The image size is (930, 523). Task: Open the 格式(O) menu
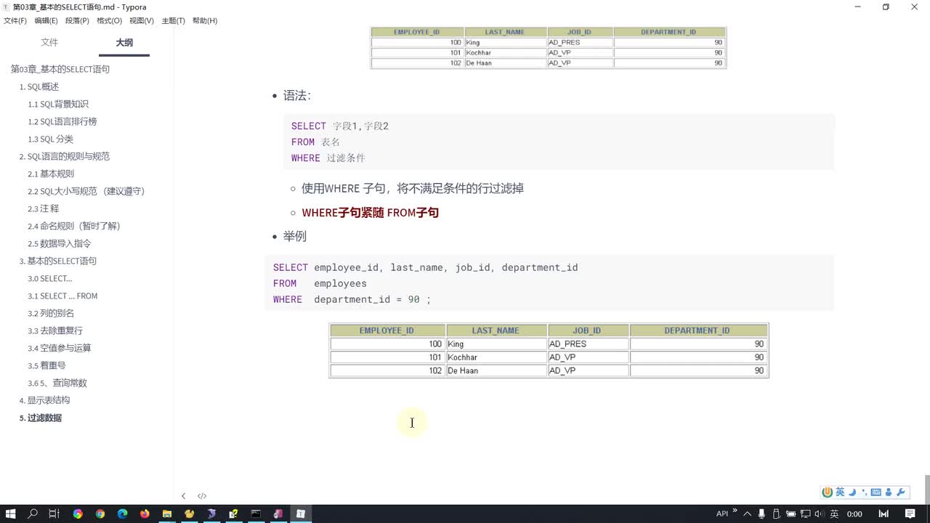point(109,20)
